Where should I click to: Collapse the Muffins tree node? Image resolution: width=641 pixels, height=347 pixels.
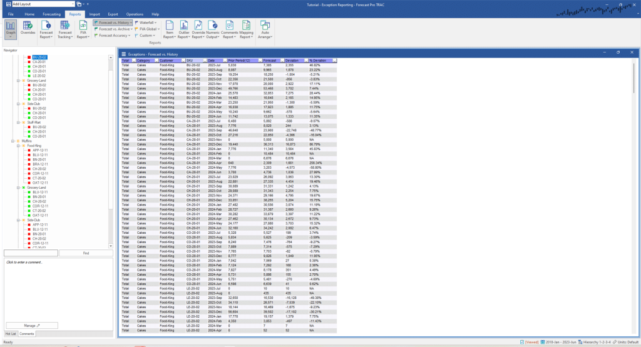pyautogui.click(x=13, y=141)
